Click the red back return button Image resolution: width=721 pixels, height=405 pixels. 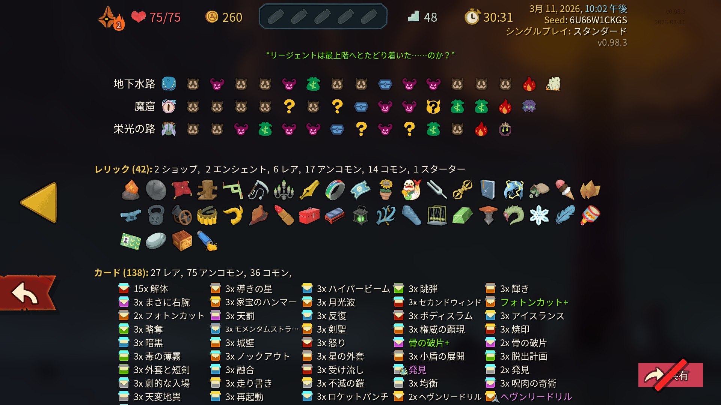tap(27, 293)
